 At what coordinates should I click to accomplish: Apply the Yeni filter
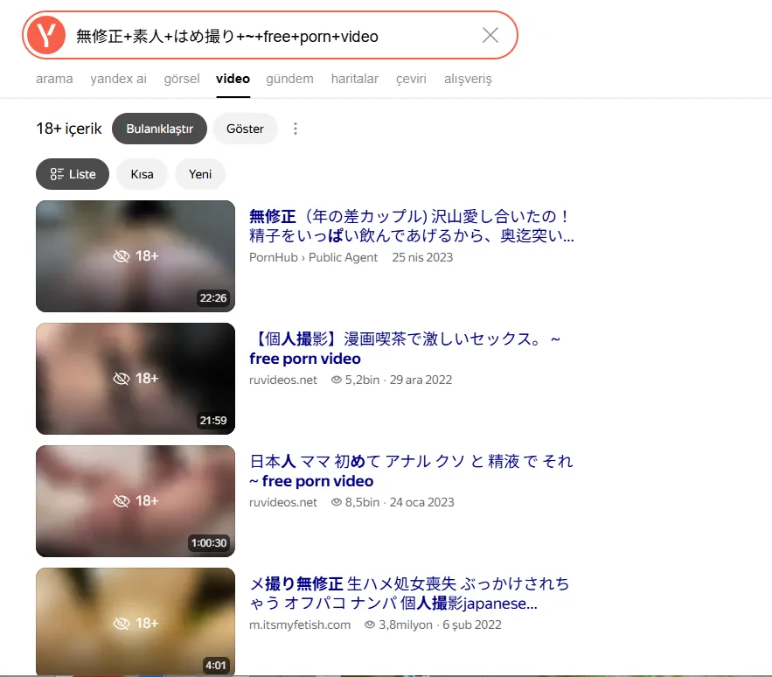tap(200, 174)
